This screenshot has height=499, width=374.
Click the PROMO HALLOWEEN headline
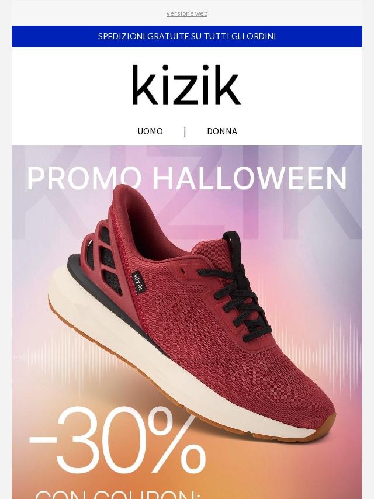(x=187, y=178)
